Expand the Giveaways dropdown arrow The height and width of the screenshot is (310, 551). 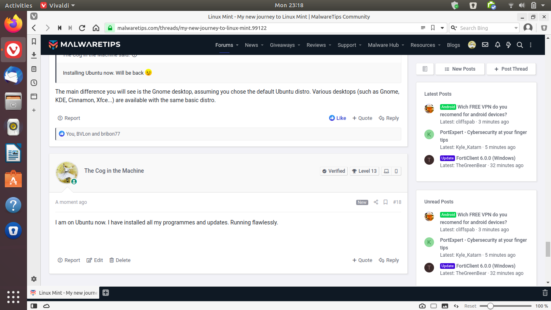(299, 45)
